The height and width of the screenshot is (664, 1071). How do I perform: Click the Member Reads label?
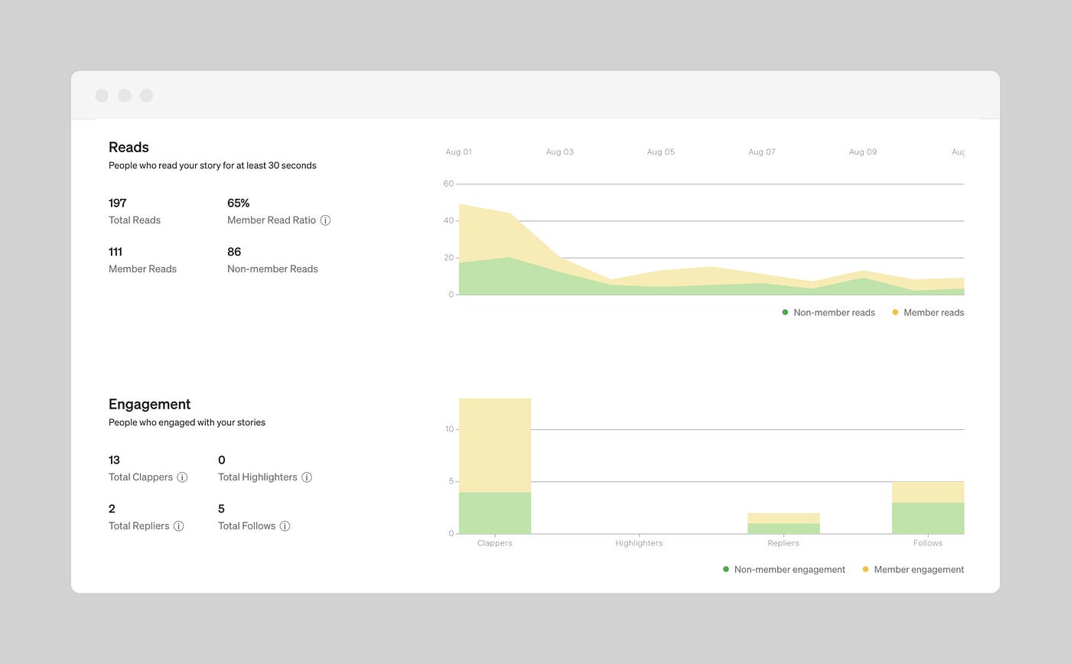point(142,269)
